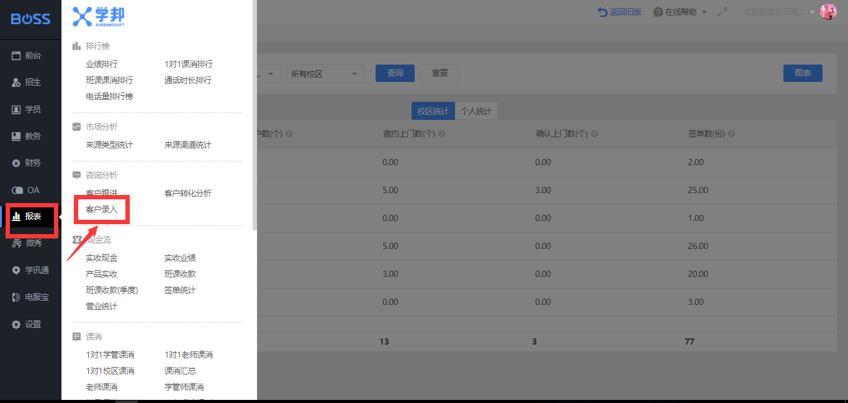
Task: Click the 查询 button
Action: (x=395, y=73)
